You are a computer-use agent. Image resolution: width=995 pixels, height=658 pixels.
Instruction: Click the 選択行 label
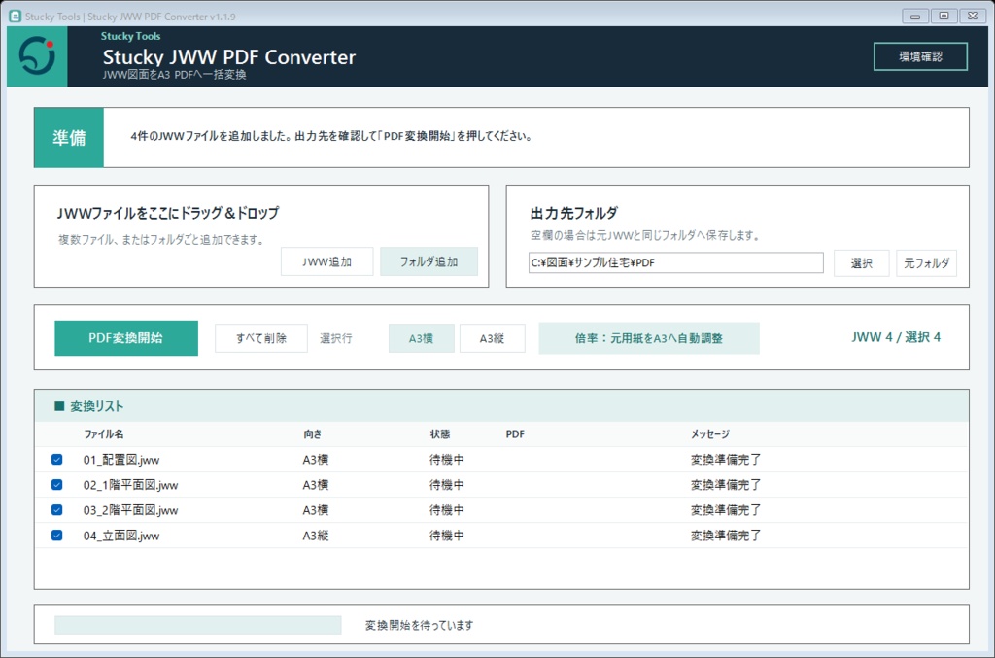pos(335,338)
